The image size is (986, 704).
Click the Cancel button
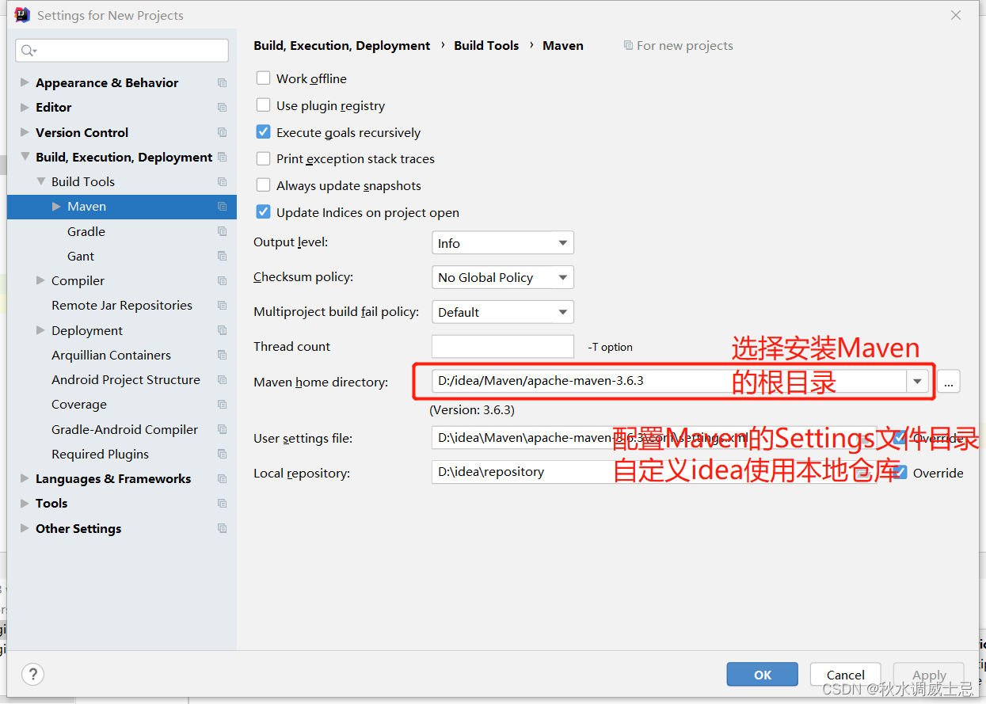846,675
